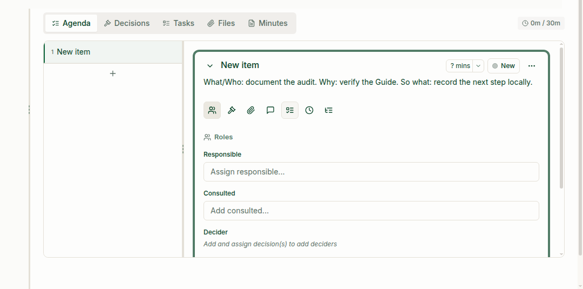Click the 'Responsible' label
The width and height of the screenshot is (583, 289).
tap(222, 154)
